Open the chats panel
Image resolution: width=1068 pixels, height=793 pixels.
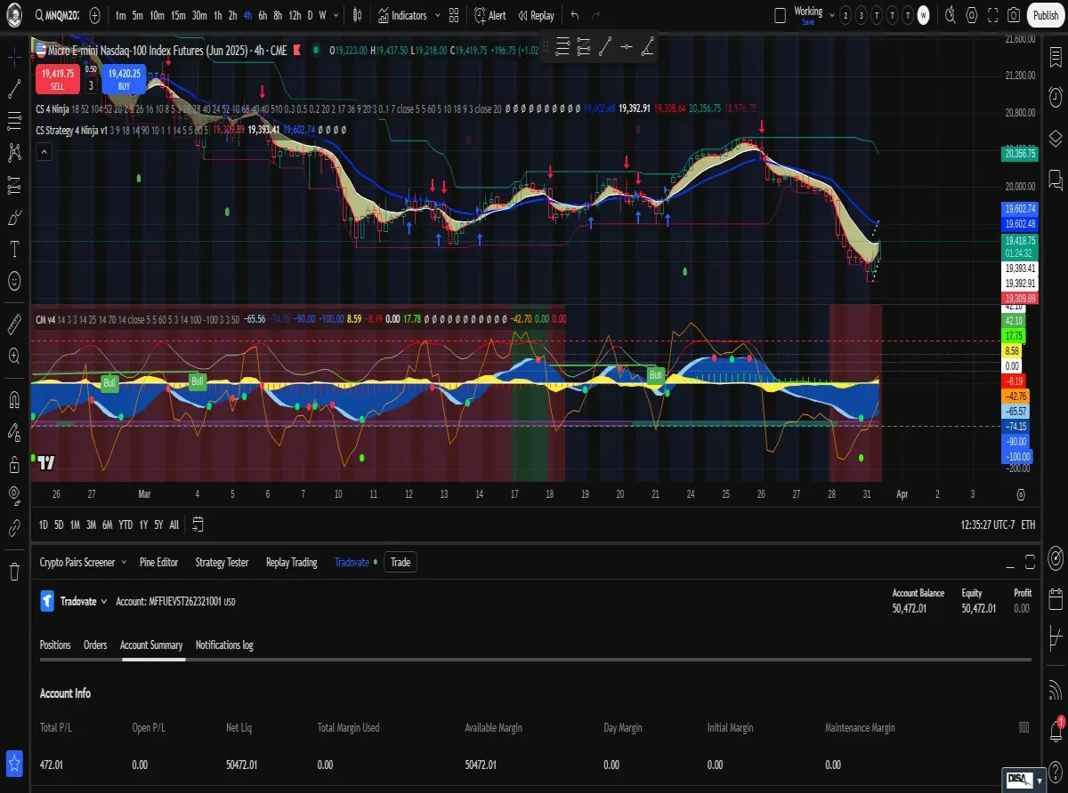point(1055,180)
